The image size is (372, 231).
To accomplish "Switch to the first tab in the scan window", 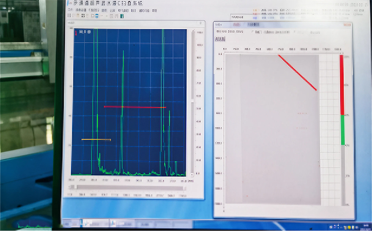I will pyautogui.click(x=237, y=25).
